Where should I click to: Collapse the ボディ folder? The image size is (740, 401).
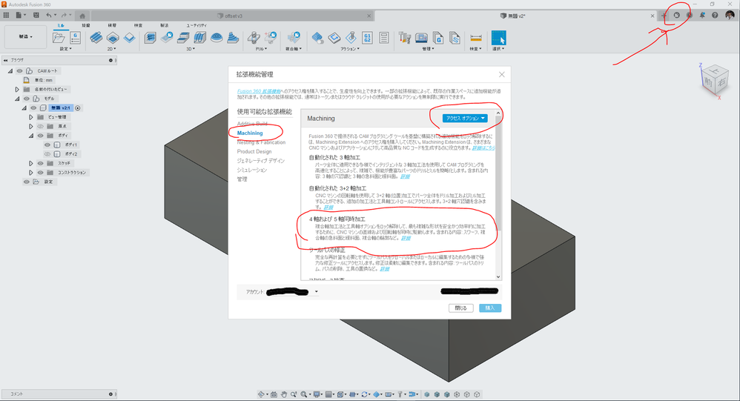[30, 136]
